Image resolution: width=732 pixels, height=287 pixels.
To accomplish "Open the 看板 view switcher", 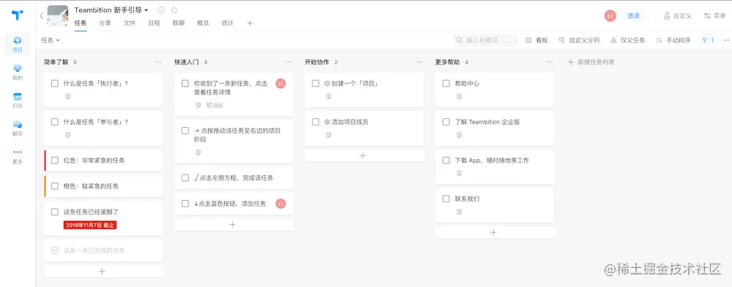I will coord(537,40).
